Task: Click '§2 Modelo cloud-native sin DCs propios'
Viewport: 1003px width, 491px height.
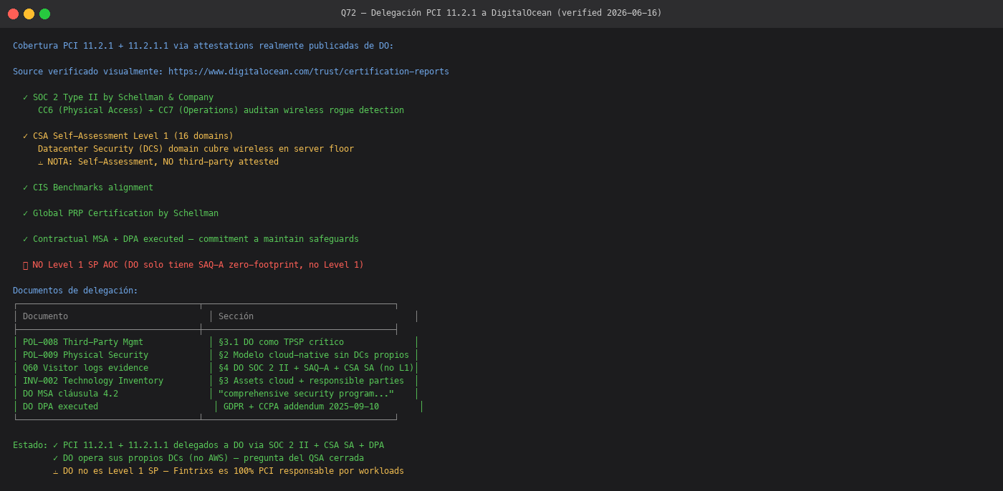Action: tap(314, 355)
